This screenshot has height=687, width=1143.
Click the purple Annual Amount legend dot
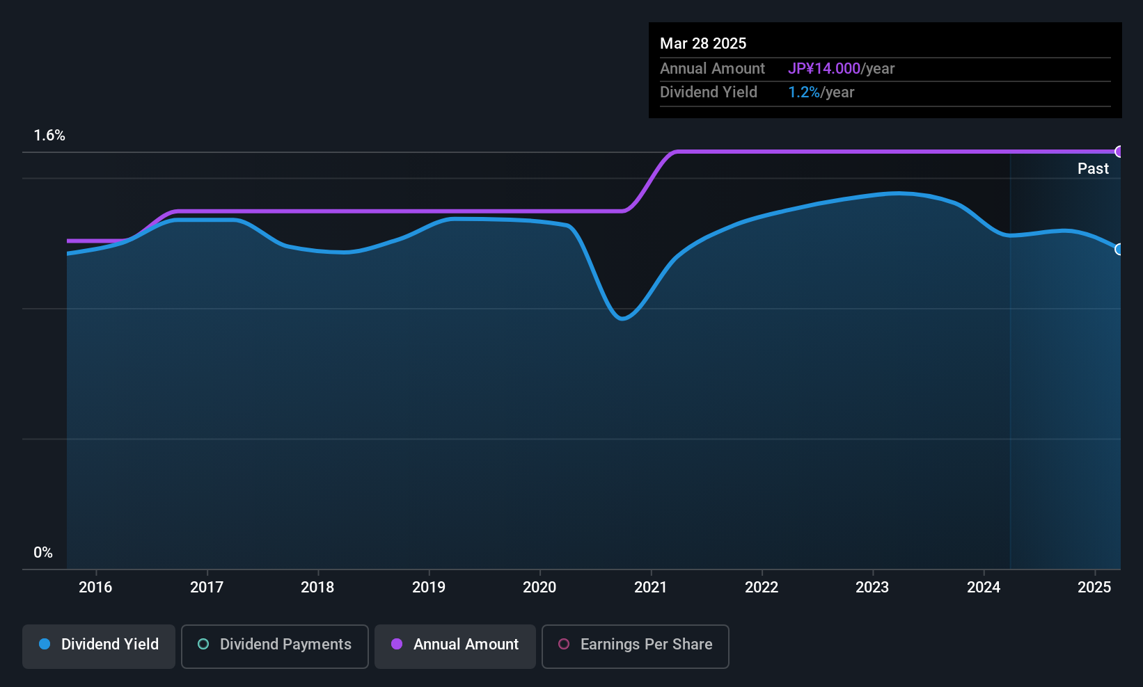click(x=397, y=644)
